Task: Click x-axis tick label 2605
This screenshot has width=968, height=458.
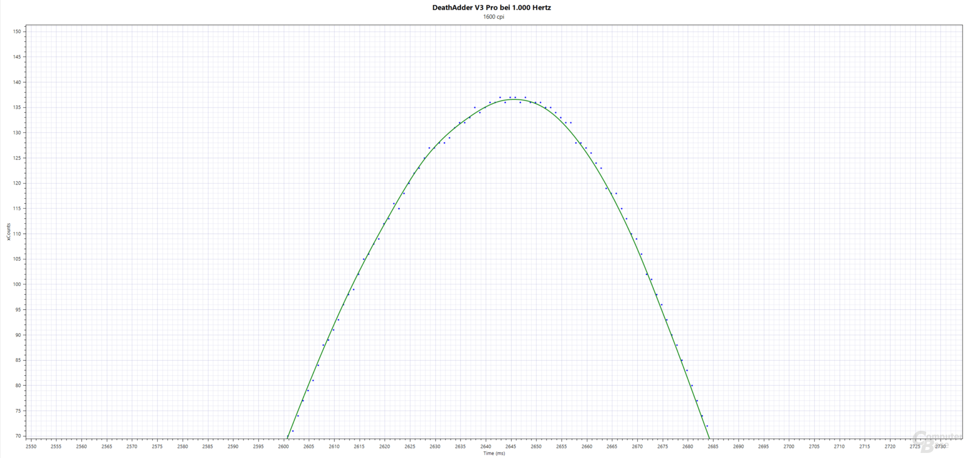Action: coord(309,446)
